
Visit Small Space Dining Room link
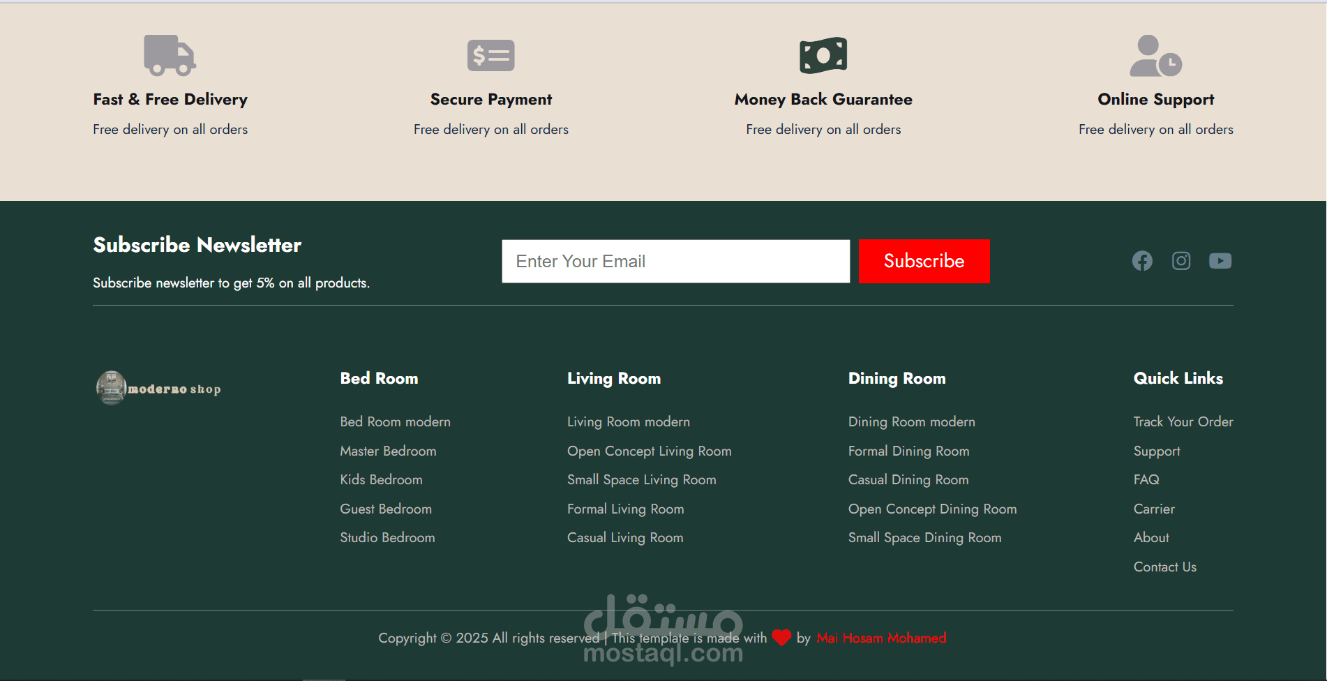point(925,537)
